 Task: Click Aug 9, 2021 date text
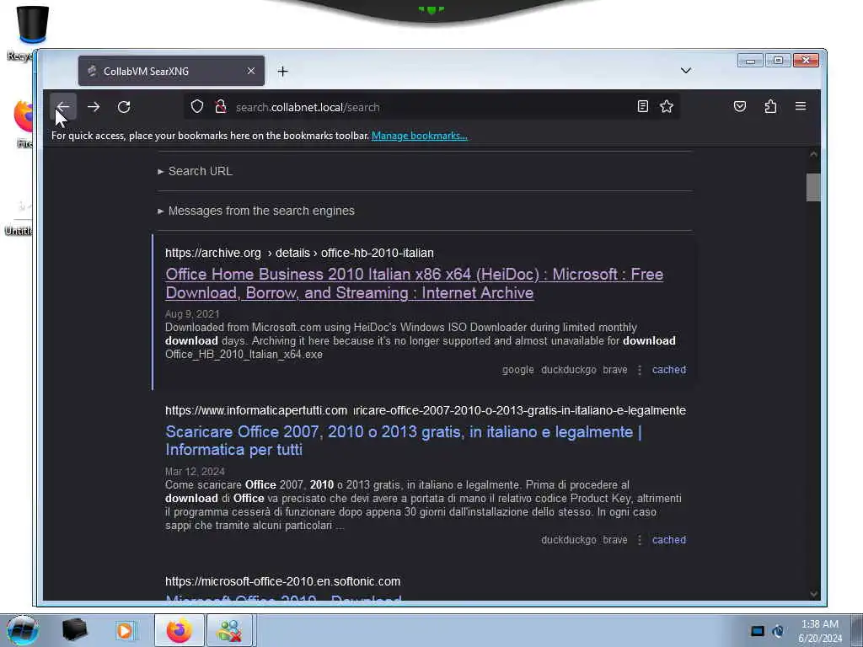tap(192, 314)
